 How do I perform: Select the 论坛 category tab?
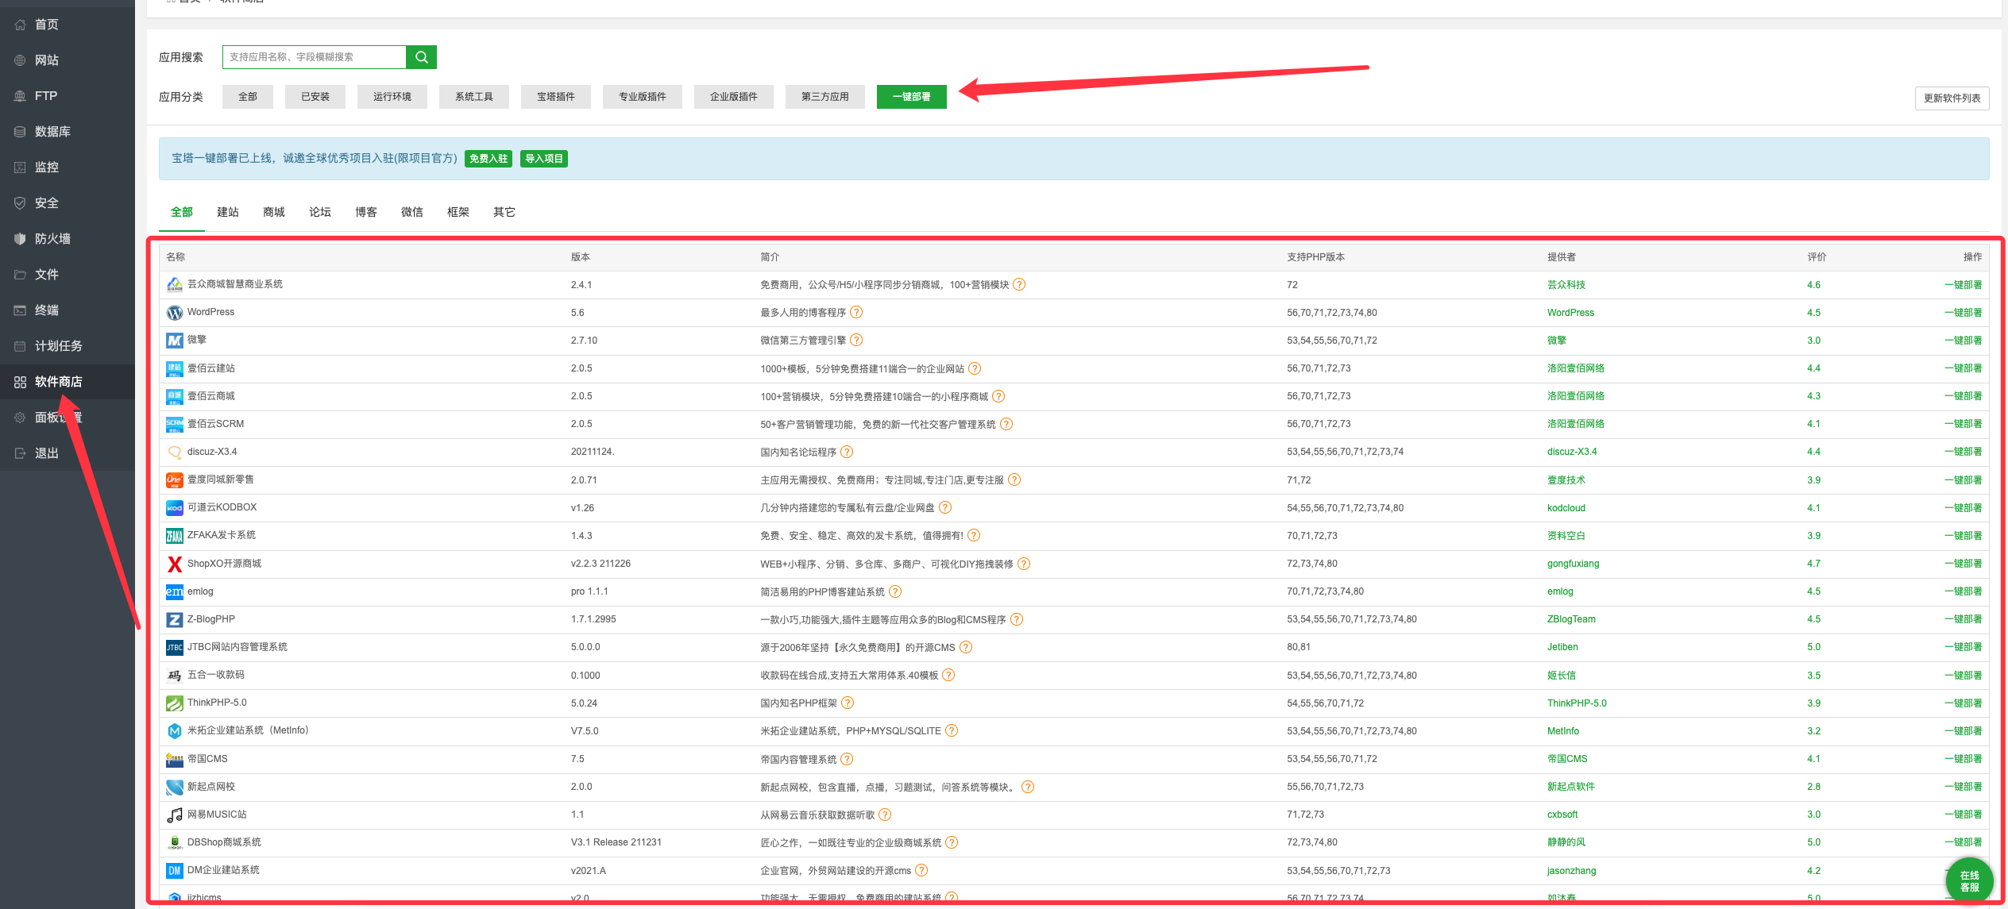[x=320, y=212]
